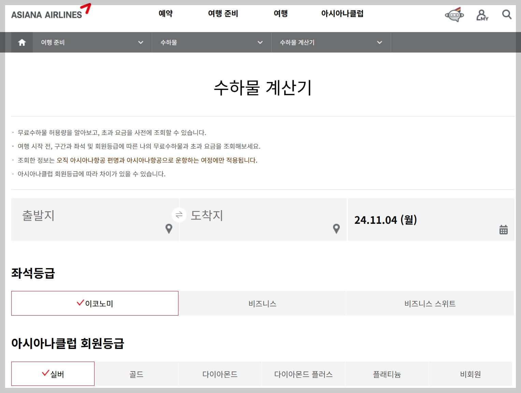This screenshot has height=393, width=521.
Task: Click the home icon in breadcrumb bar
Action: pyautogui.click(x=22, y=42)
